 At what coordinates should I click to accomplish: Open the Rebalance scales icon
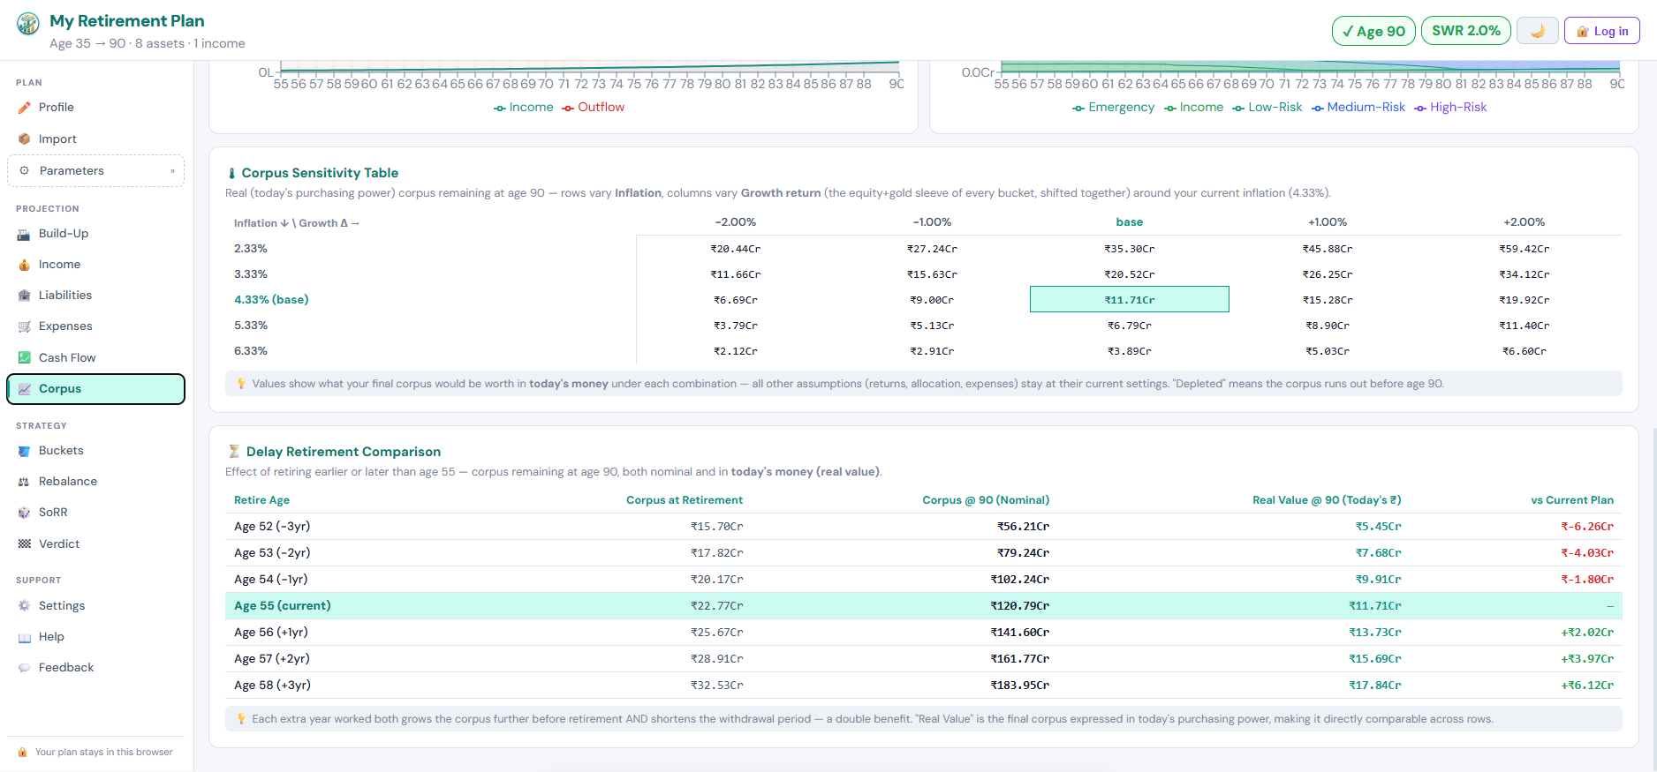click(x=25, y=482)
